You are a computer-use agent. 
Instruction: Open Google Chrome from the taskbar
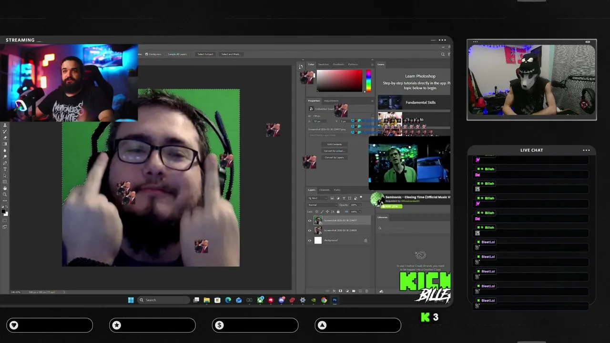pos(324,300)
